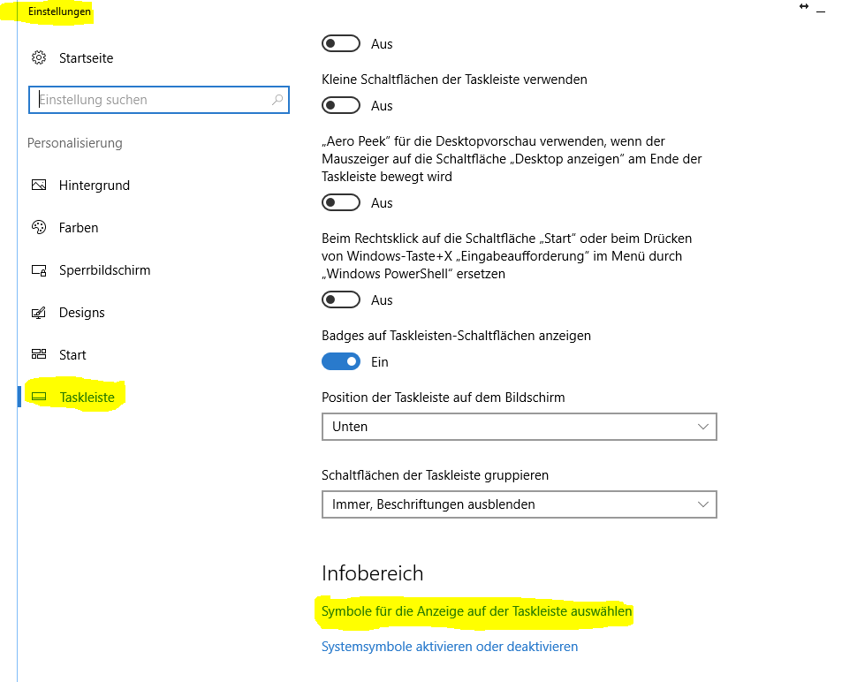842x682 pixels.
Task: Click the Start tiles icon
Action: 39,354
